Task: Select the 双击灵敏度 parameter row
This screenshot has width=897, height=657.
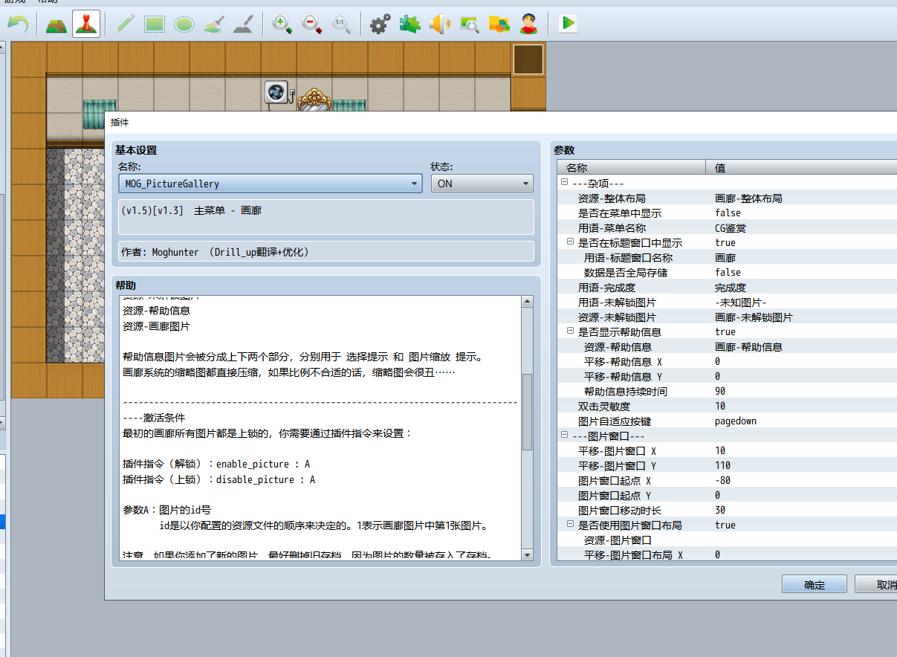Action: (727, 406)
